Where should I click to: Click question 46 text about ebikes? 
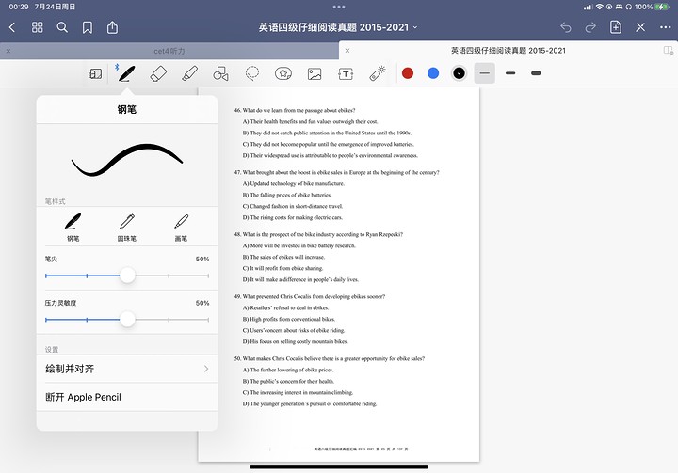coord(295,111)
